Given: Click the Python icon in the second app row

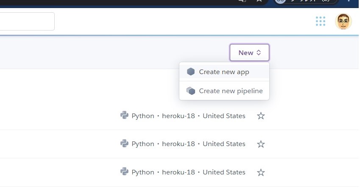Looking at the screenshot, I should (124, 144).
